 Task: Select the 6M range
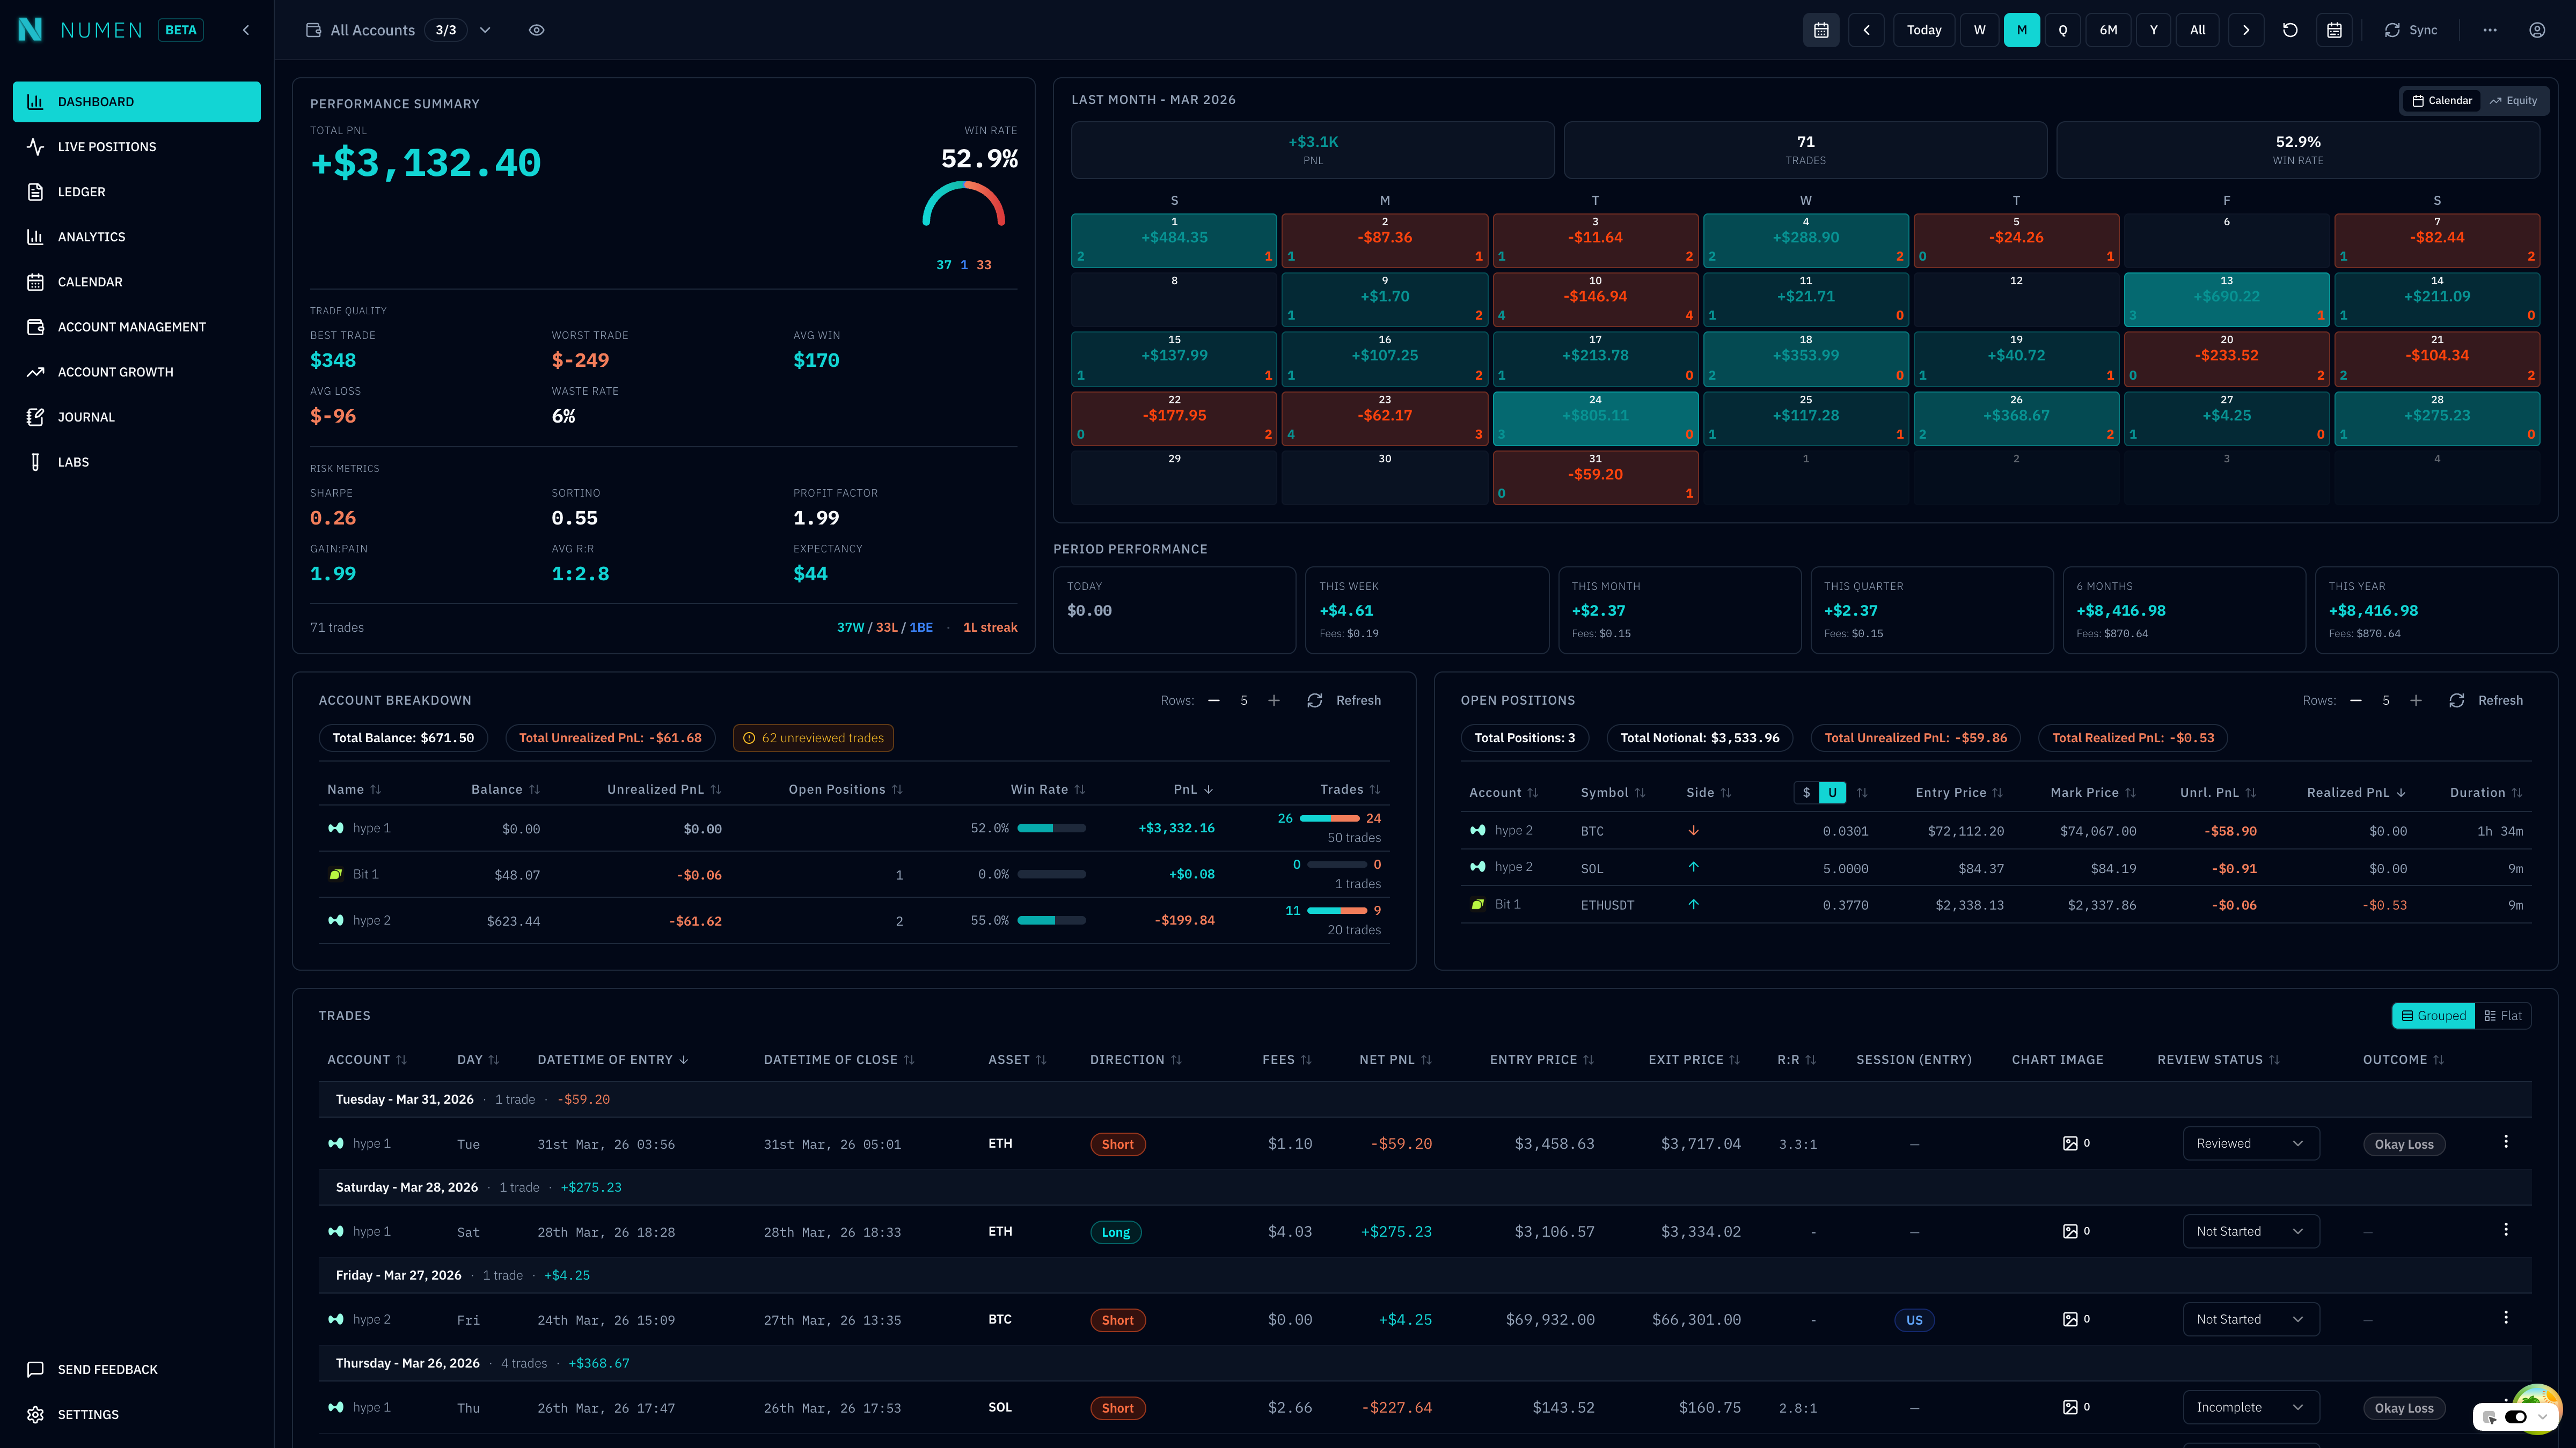[2108, 30]
